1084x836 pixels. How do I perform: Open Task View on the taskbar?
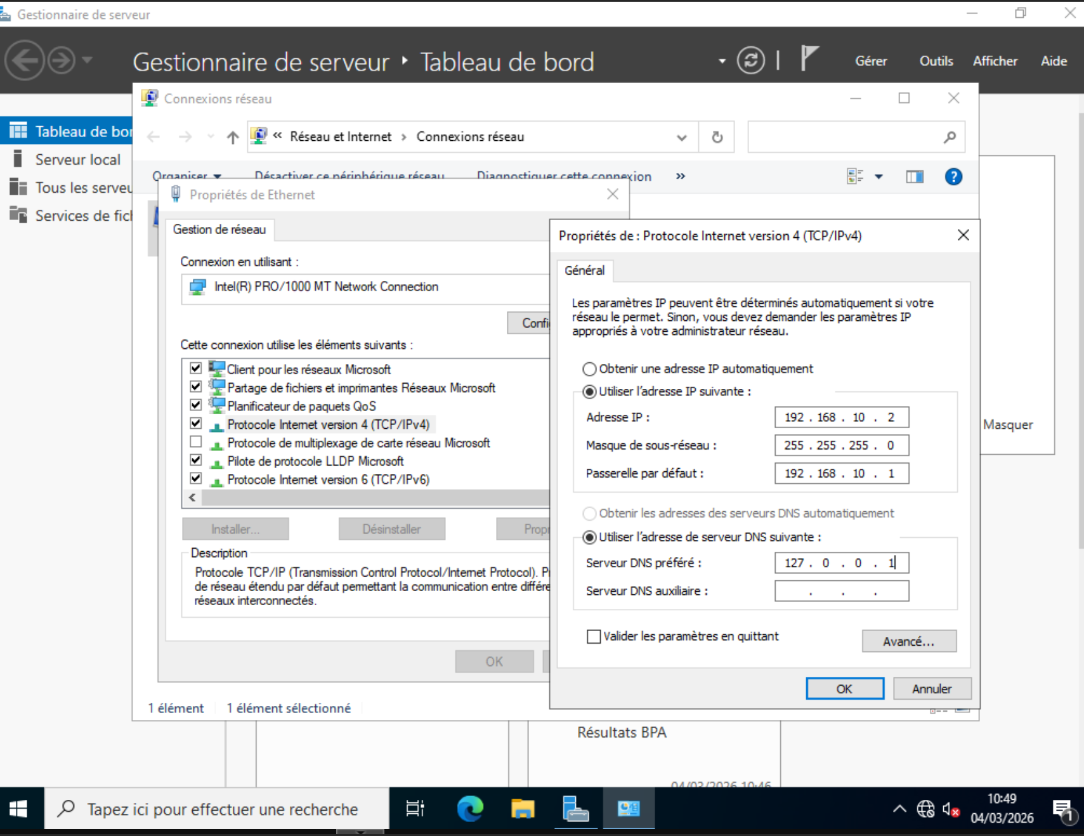point(415,809)
